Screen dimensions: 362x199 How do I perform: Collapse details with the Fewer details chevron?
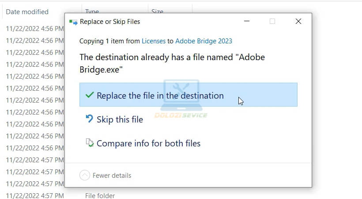85,175
